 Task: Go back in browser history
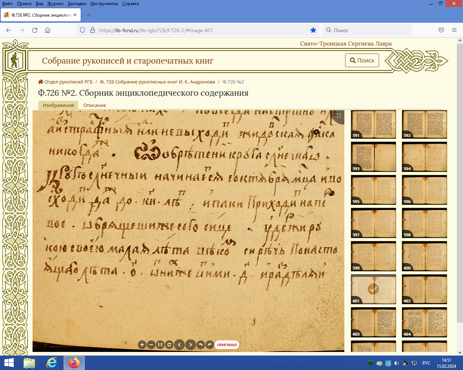[9, 30]
